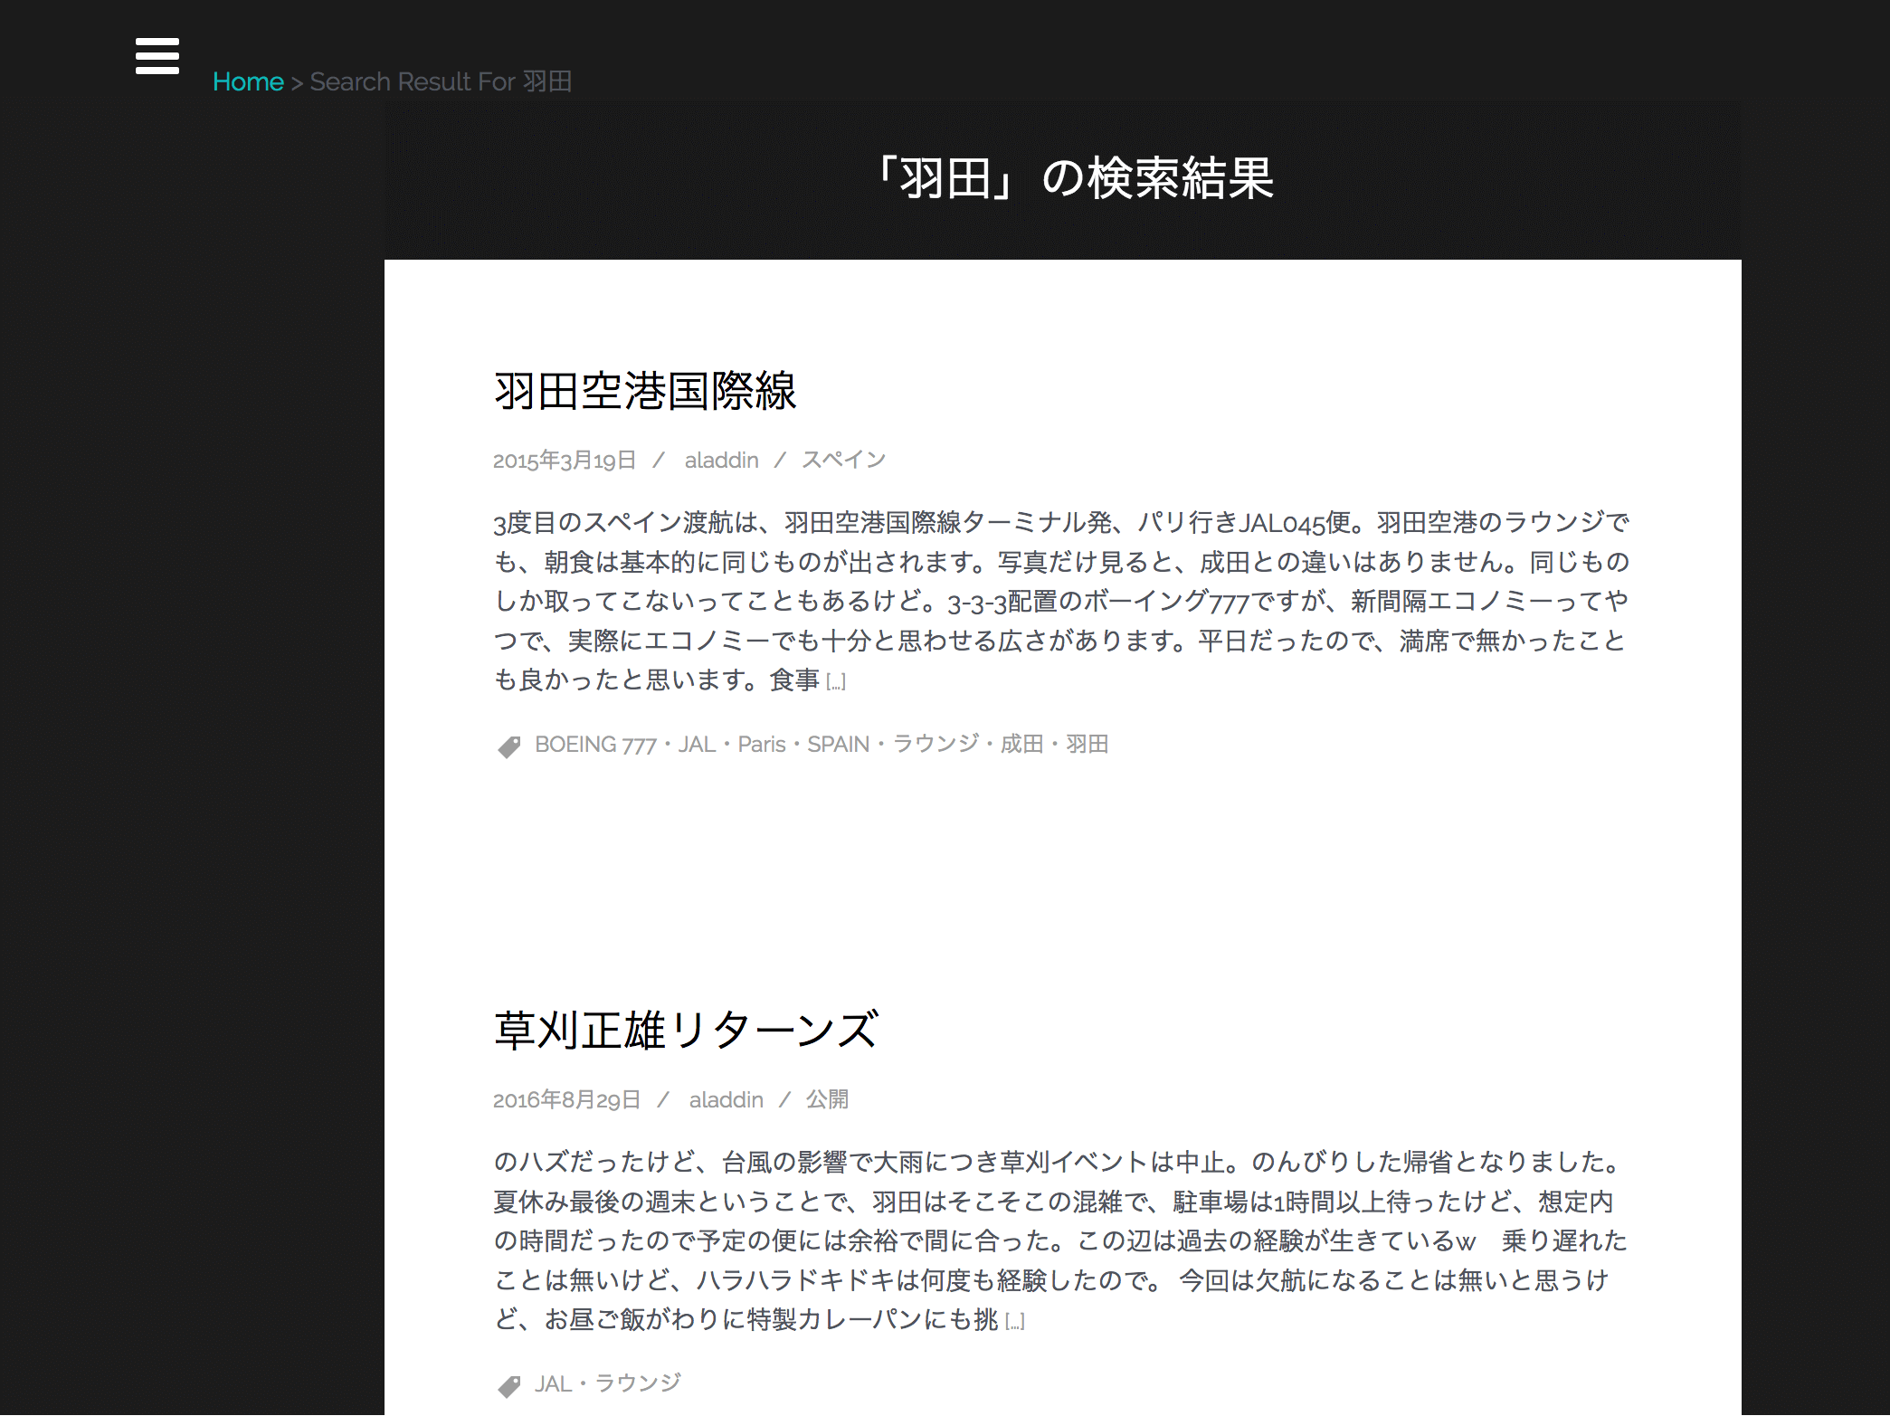Screen dimensions: 1890x1416
Task: Expand second post's read-more ellipsis
Action: 1015,1322
